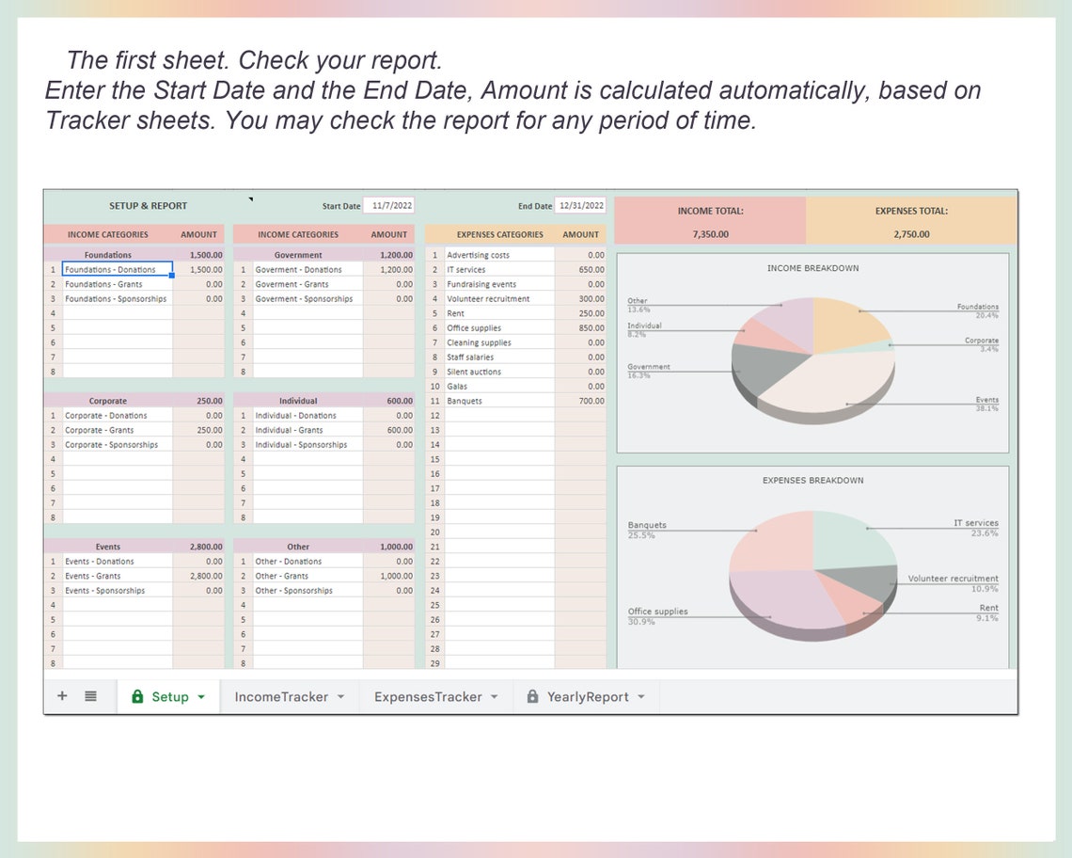Select the IT services expense cell
This screenshot has height=858, width=1072.
pyautogui.click(x=499, y=269)
